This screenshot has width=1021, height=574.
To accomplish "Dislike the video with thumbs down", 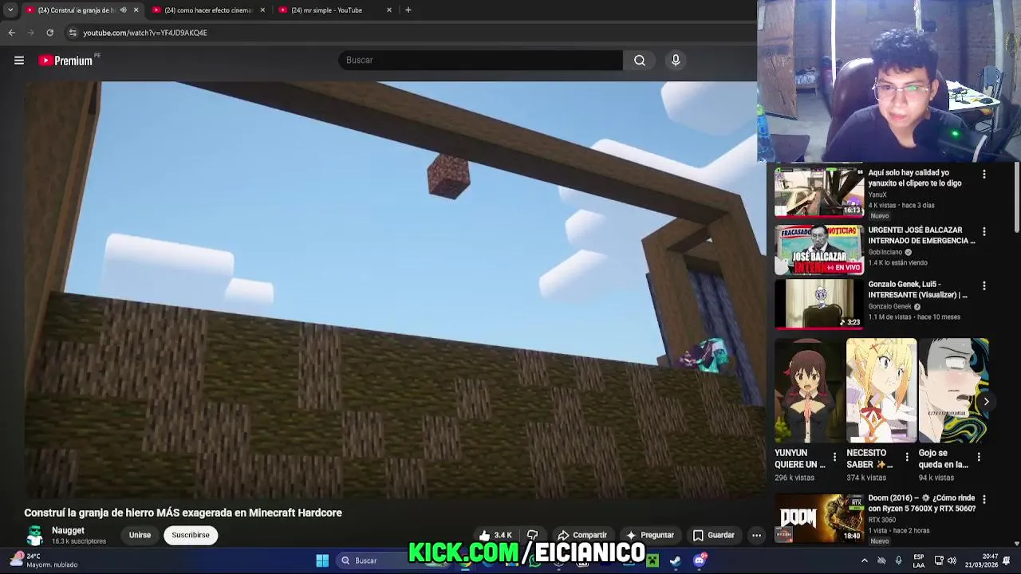I will click(x=533, y=535).
